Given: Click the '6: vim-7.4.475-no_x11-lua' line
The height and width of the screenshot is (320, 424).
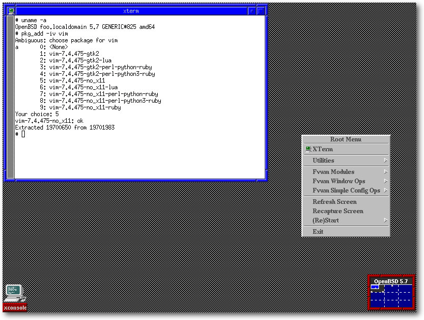Looking at the screenshot, I should coord(79,87).
